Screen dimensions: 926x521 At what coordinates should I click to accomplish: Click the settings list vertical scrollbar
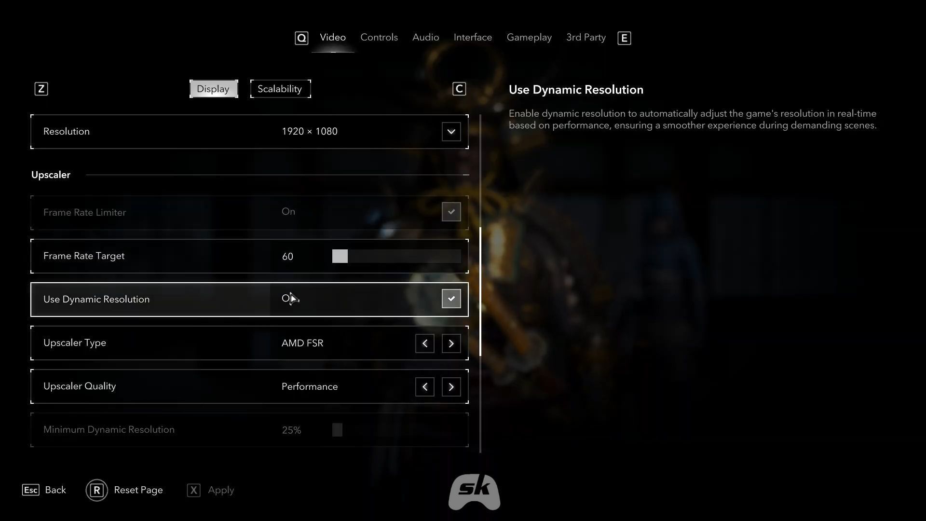click(480, 291)
